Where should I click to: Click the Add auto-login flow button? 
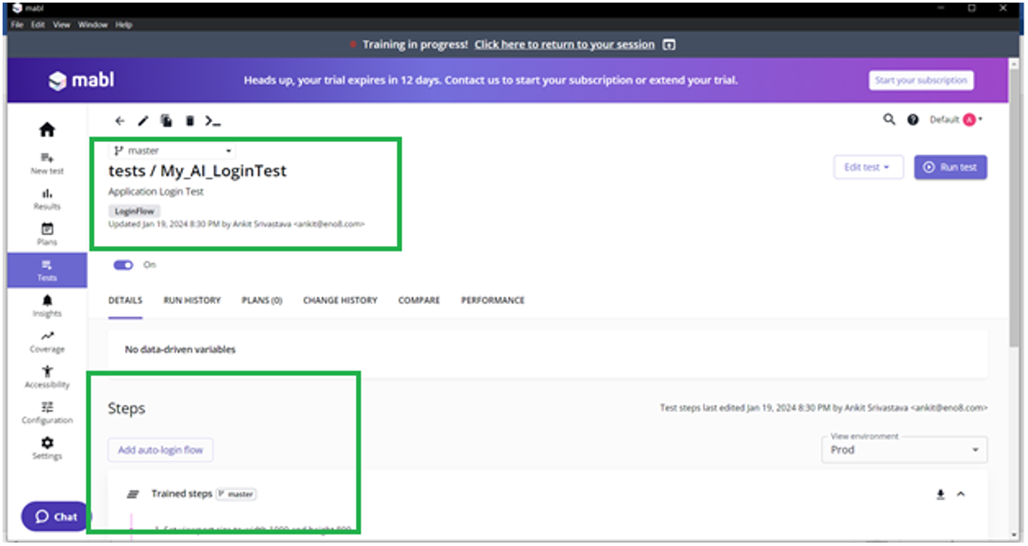point(160,450)
